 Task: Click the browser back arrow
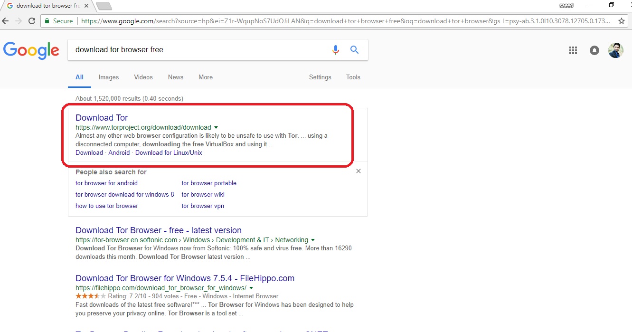coord(6,21)
